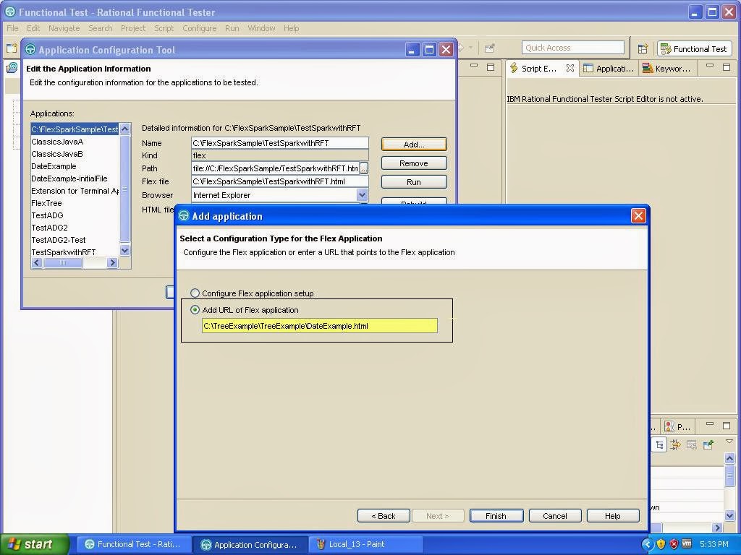The height and width of the screenshot is (555, 741).
Task: Click Applications list scroll left arrow
Action: pos(37,263)
